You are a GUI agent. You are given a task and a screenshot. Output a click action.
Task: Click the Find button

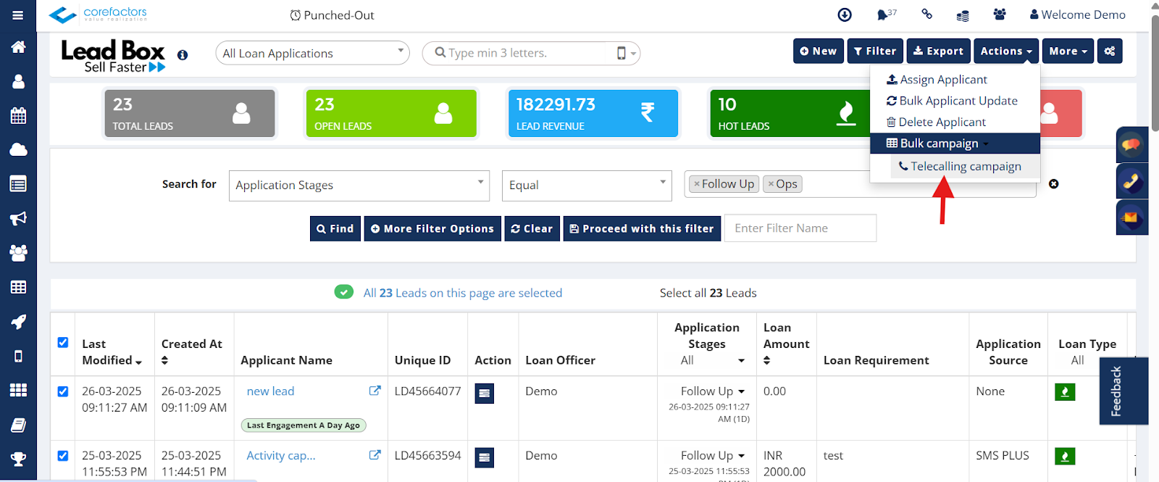pyautogui.click(x=335, y=228)
